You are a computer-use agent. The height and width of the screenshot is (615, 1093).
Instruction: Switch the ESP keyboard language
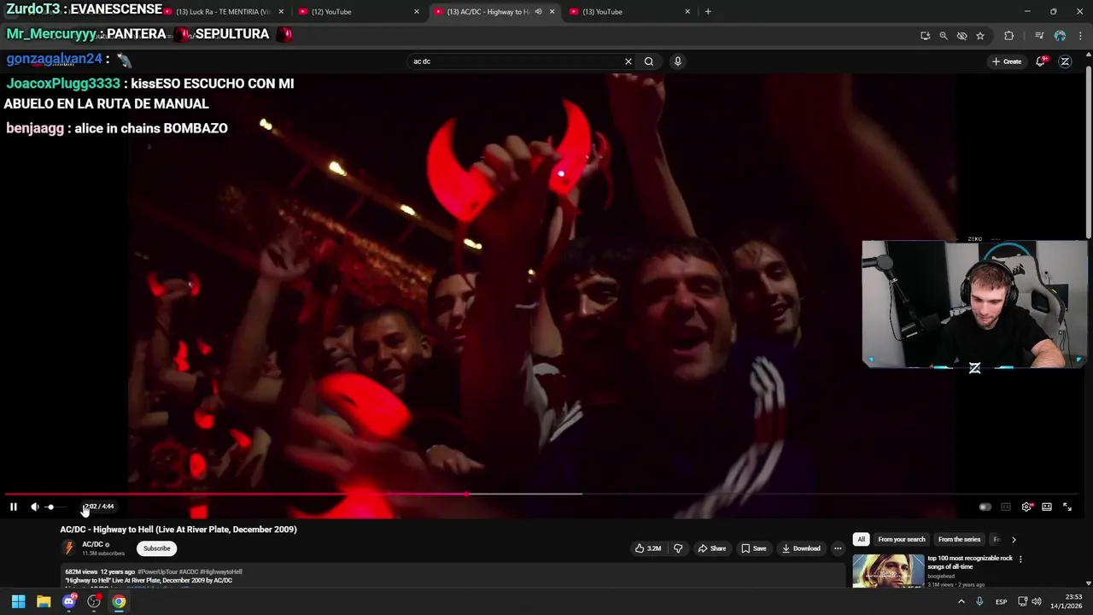pos(1001,601)
